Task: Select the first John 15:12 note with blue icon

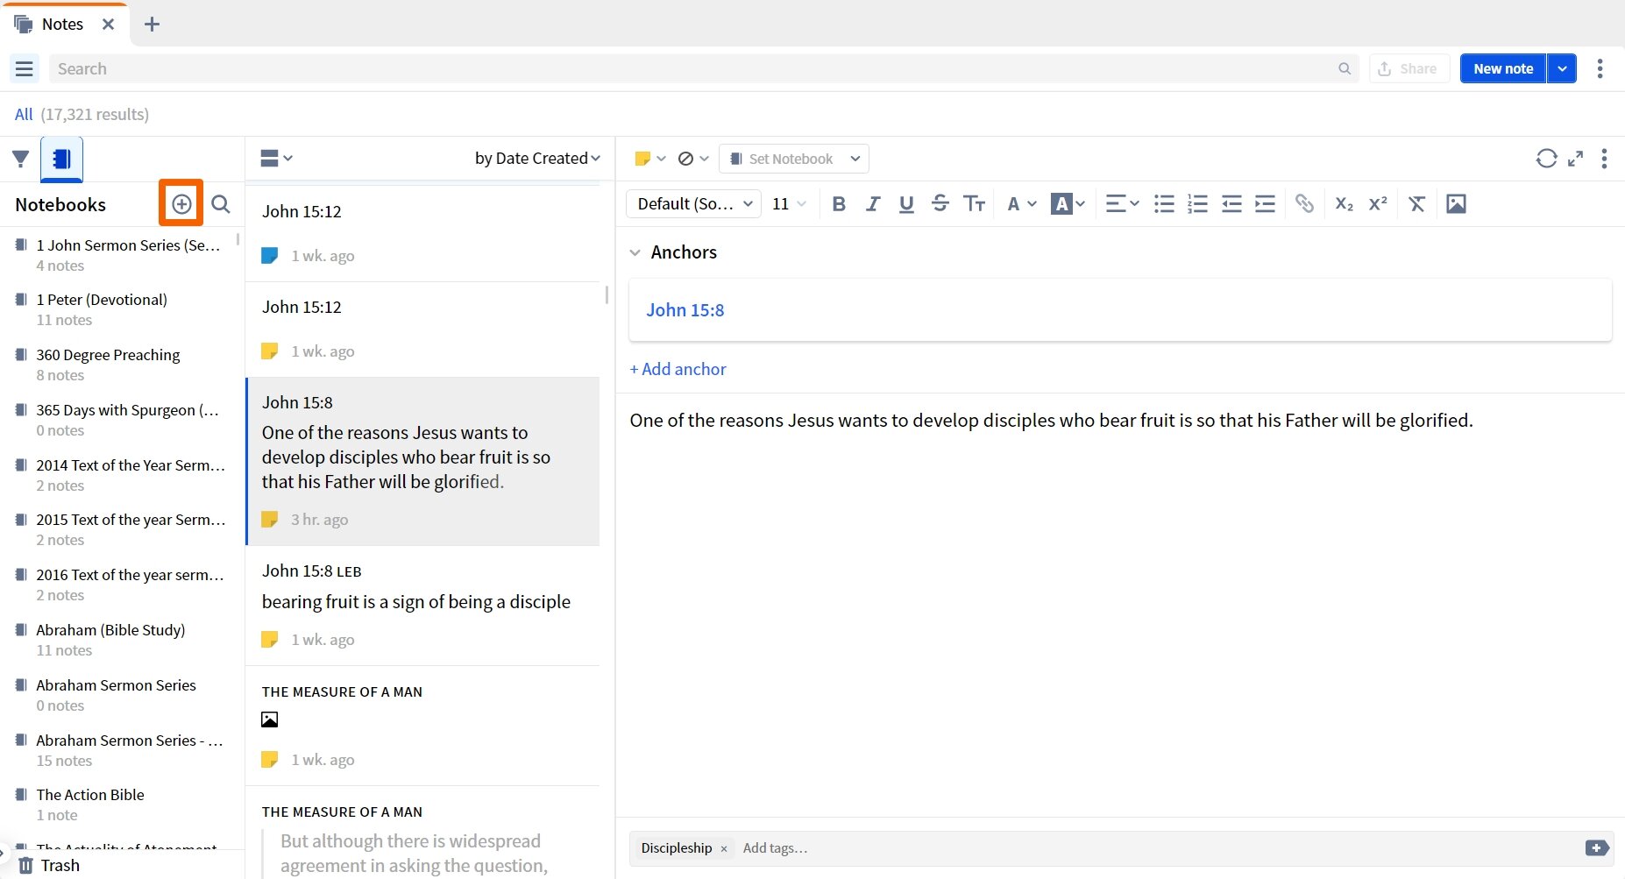Action: (x=422, y=233)
